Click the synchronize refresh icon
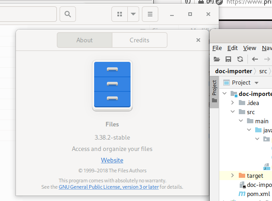 coord(240,59)
